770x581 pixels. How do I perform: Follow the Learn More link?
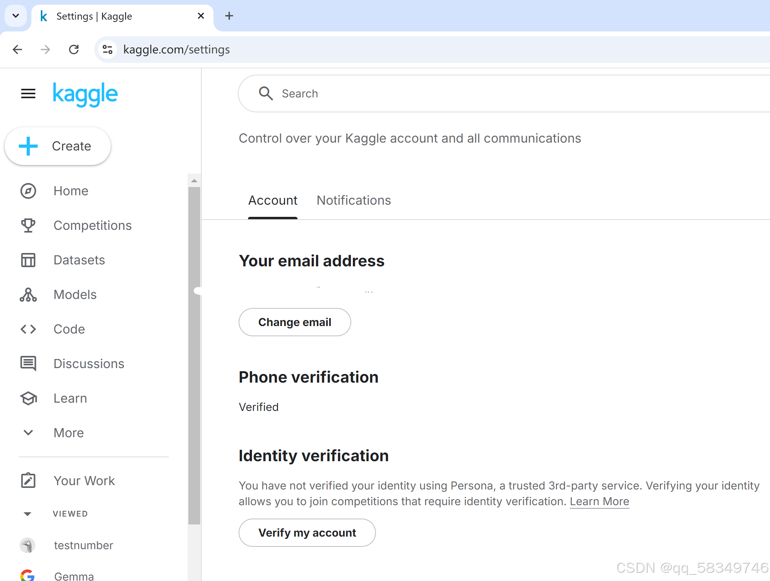[x=599, y=502]
